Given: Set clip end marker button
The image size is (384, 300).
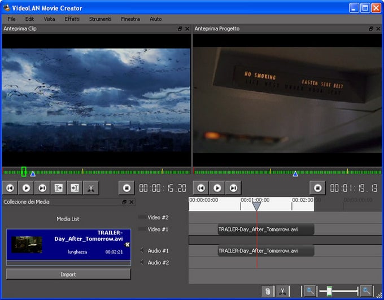Looking at the screenshot, I should point(75,188).
